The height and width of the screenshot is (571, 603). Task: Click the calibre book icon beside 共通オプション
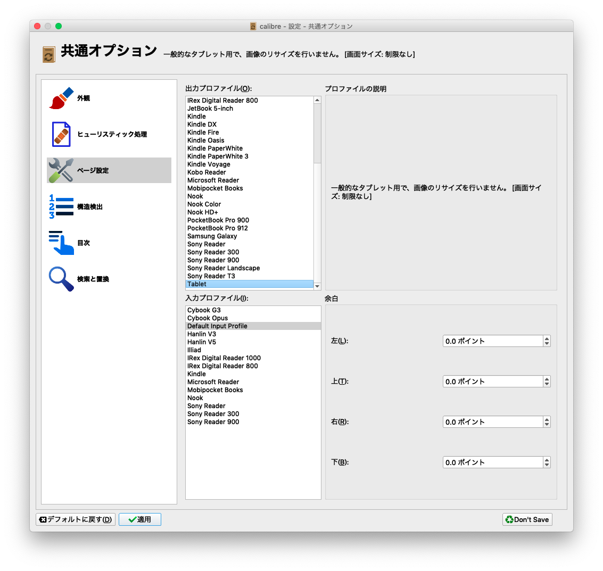49,54
